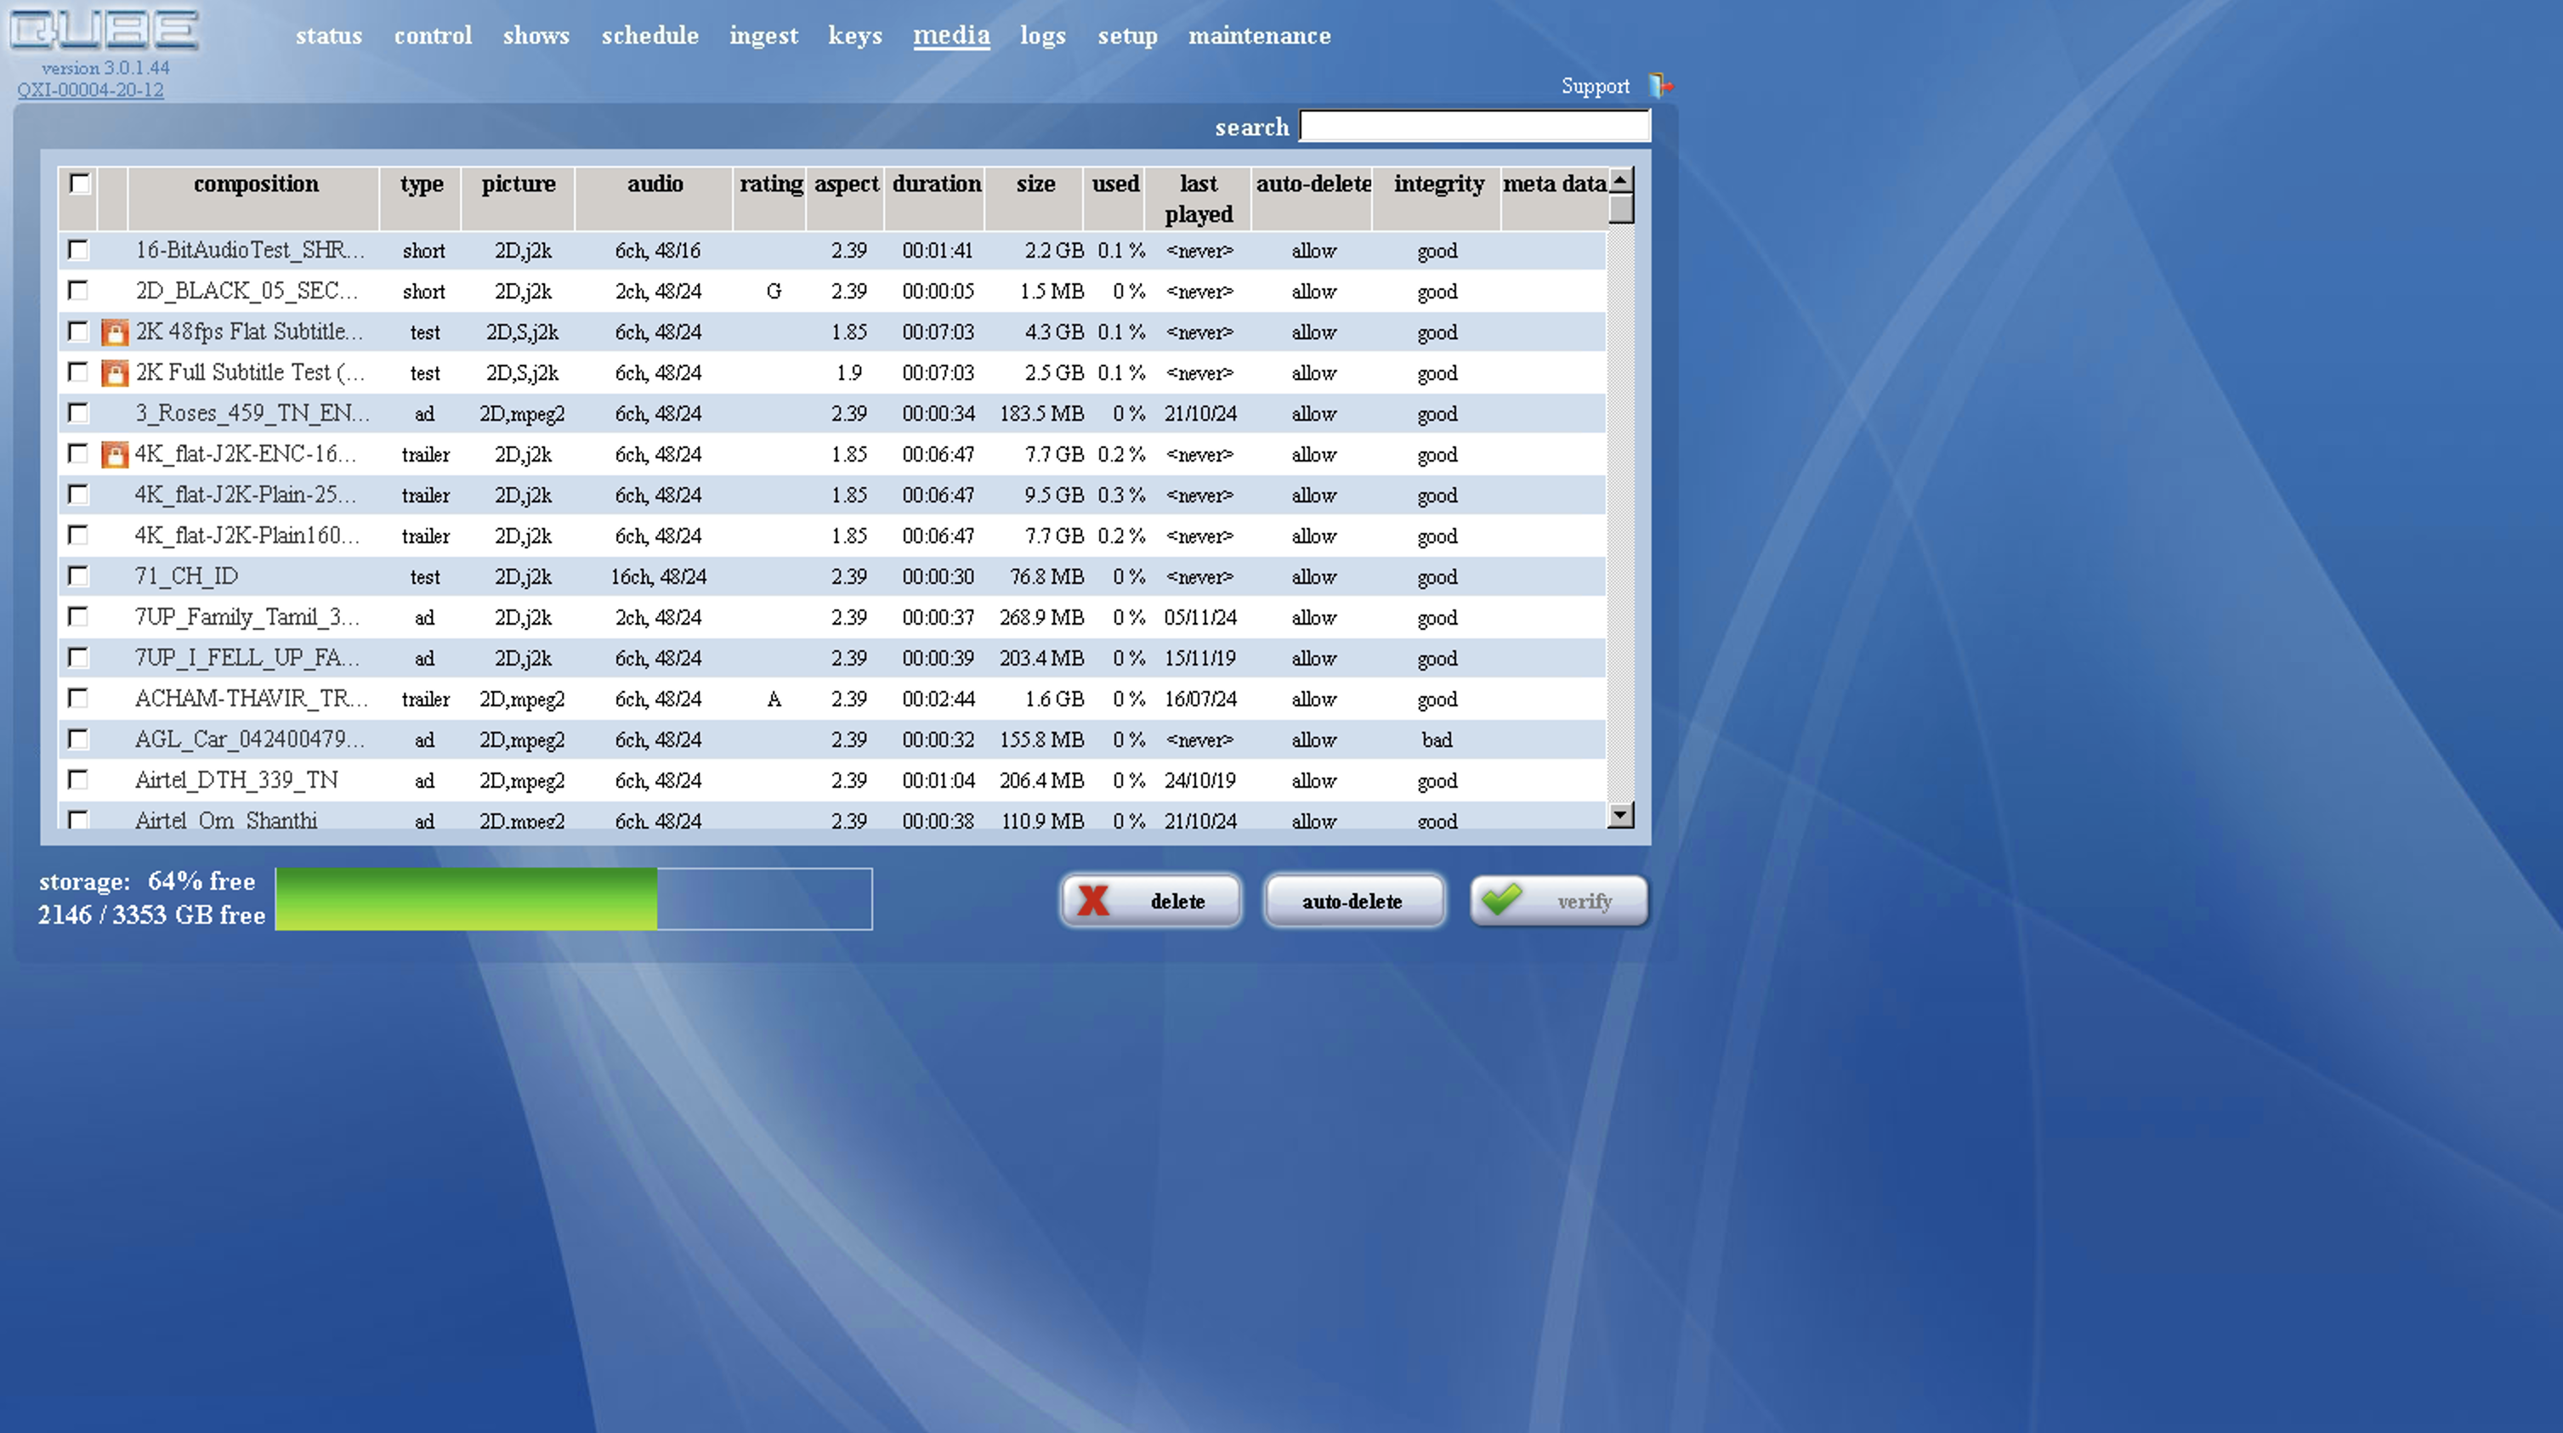
Task: Open the ingest page
Action: 763,36
